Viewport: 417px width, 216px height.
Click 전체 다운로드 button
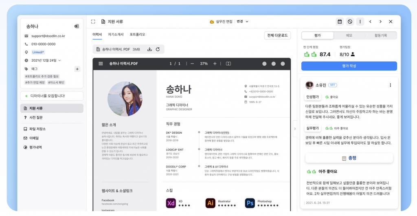pyautogui.click(x=277, y=35)
